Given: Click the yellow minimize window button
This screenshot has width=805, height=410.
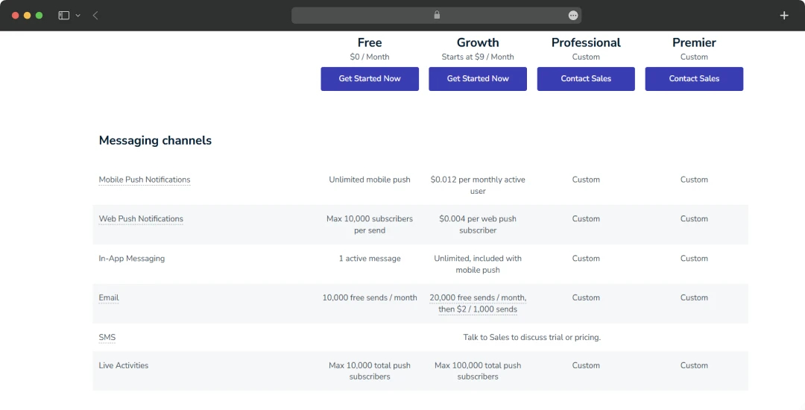Looking at the screenshot, I should [x=28, y=16].
